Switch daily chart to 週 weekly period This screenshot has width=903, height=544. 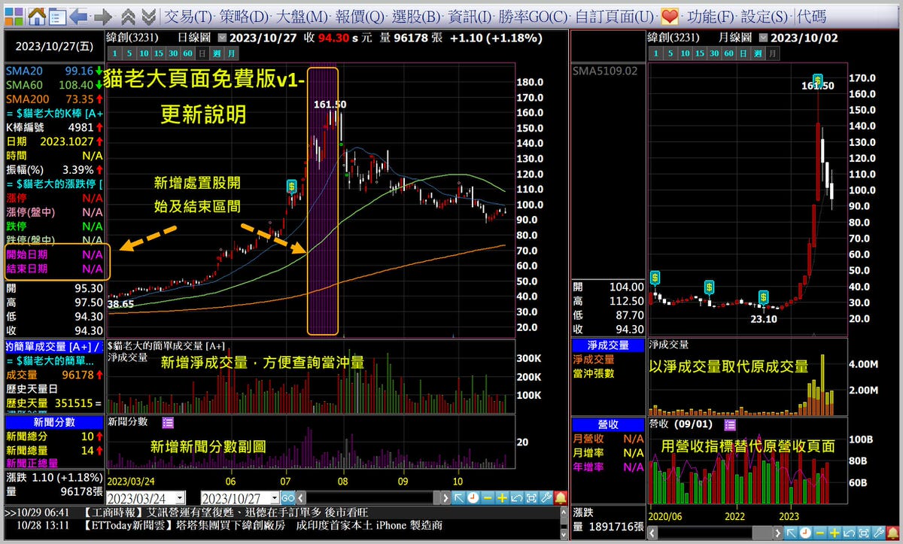[217, 53]
